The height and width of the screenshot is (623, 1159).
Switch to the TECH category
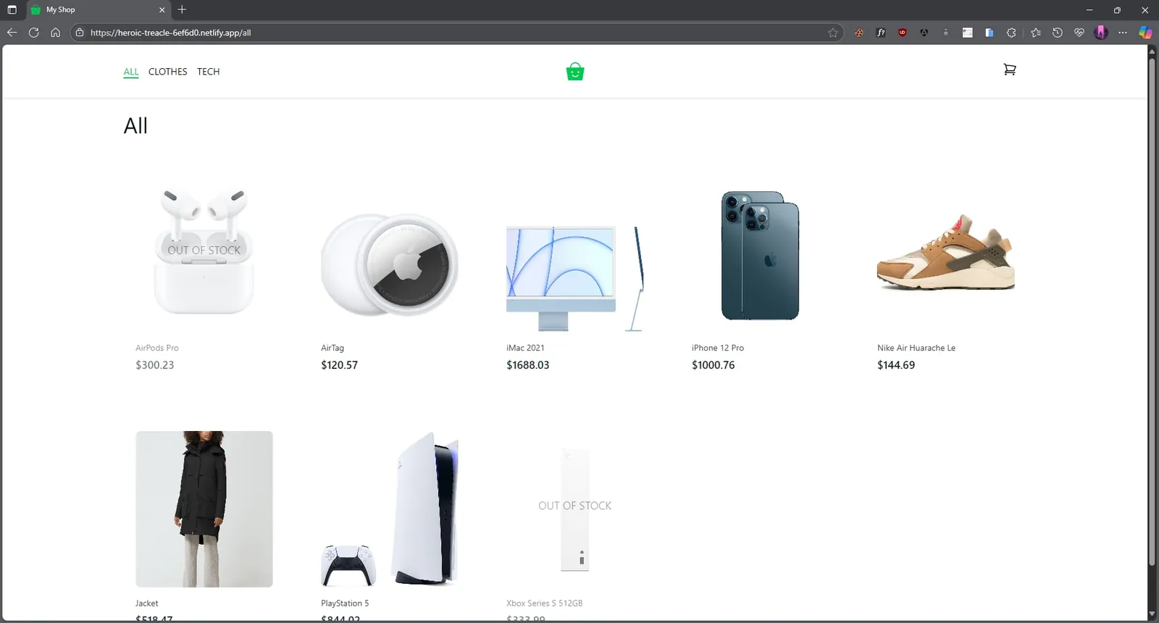tap(208, 72)
